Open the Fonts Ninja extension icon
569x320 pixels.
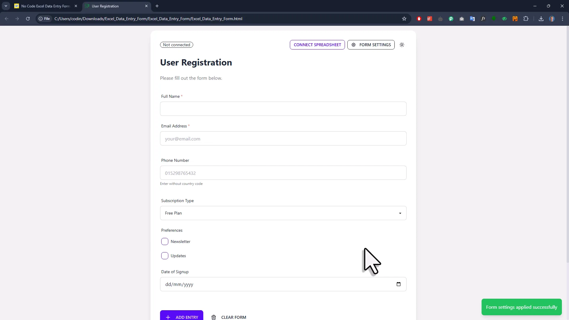483,18
